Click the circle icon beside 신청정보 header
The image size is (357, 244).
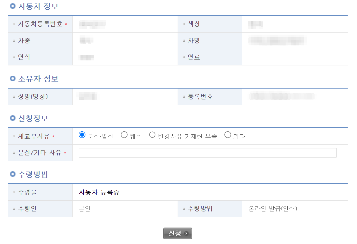(12, 118)
